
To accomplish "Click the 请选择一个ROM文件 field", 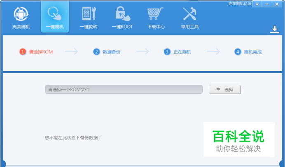I will click(124, 89).
